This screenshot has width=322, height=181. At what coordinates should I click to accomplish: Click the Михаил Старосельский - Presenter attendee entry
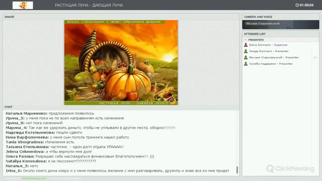click(x=274, y=57)
